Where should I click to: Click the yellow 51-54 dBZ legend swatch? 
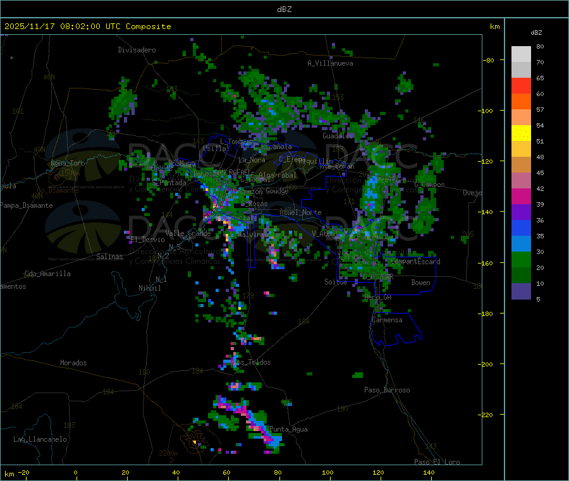(x=521, y=133)
